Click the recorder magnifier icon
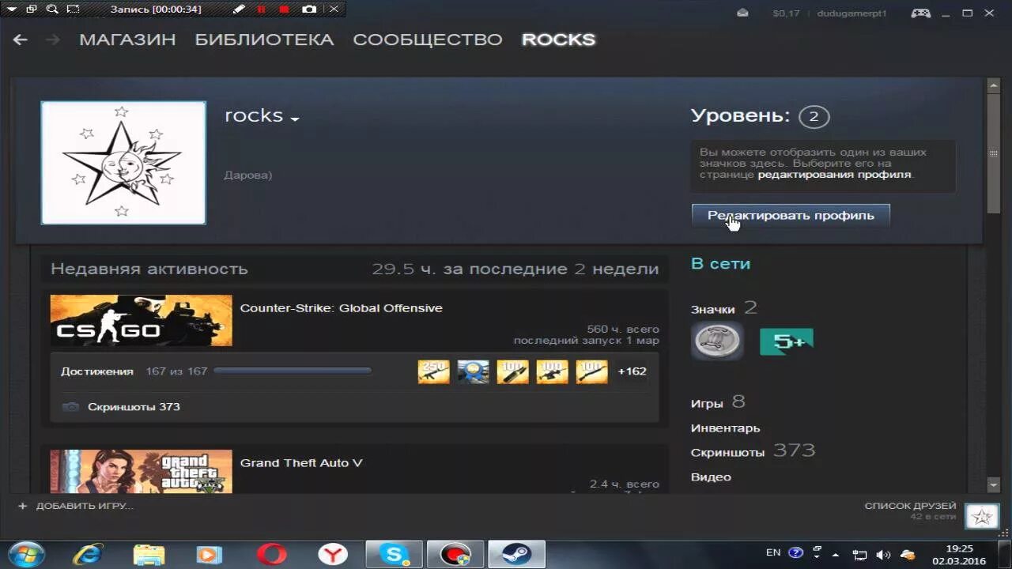1012x569 pixels. (x=52, y=9)
